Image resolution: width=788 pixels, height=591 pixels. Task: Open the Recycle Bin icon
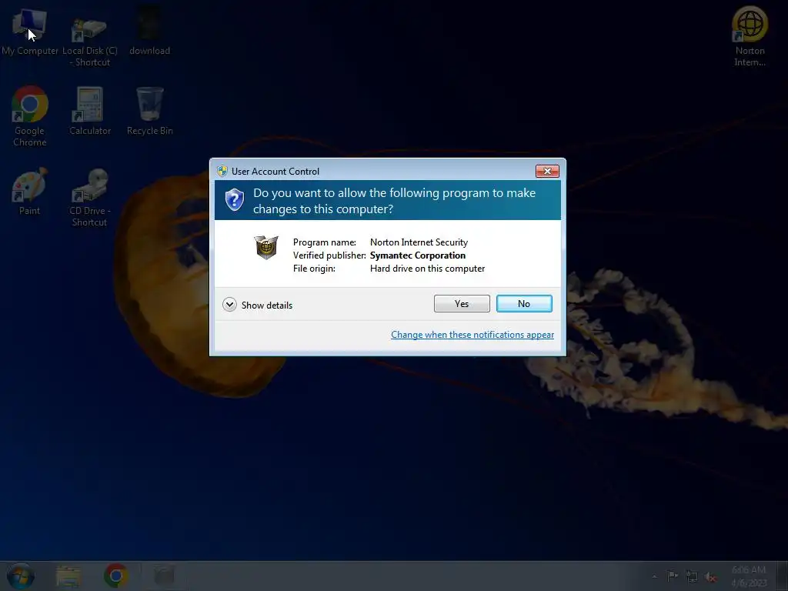tap(150, 111)
